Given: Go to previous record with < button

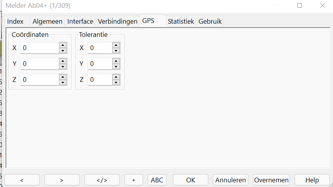Looking at the screenshot, I should coord(22,180).
